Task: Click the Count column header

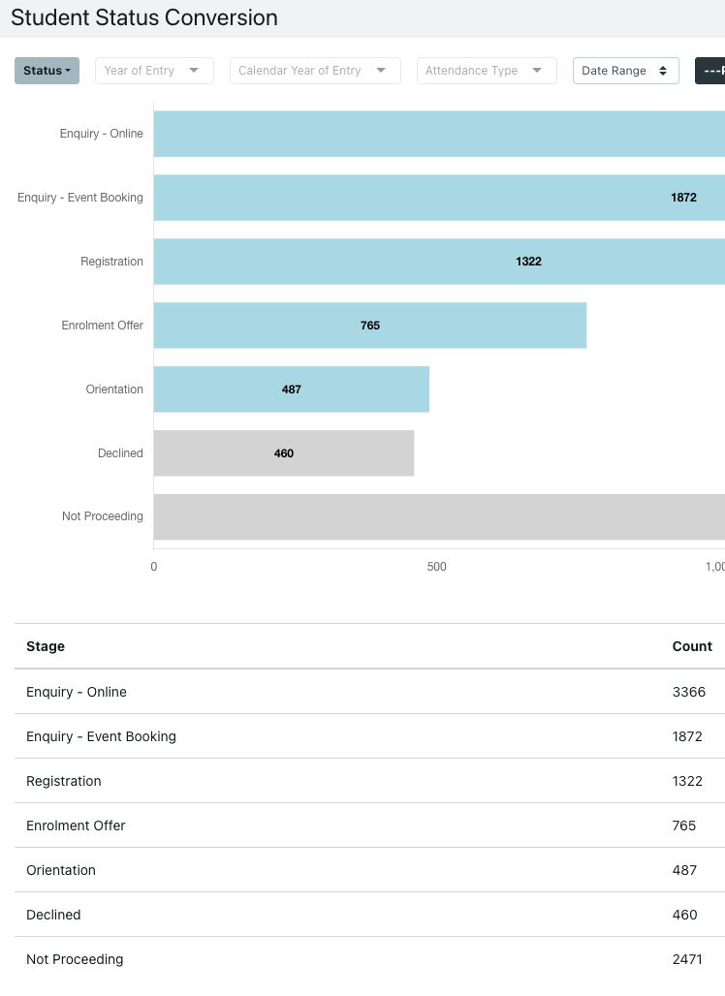Action: 692,646
